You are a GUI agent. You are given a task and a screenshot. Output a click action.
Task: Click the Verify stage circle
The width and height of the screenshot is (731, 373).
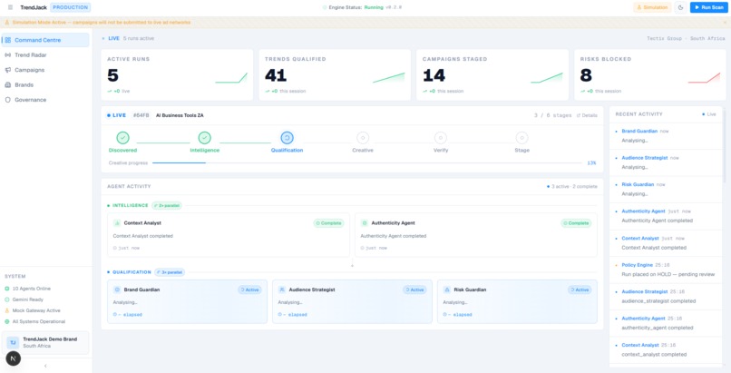tap(441, 138)
